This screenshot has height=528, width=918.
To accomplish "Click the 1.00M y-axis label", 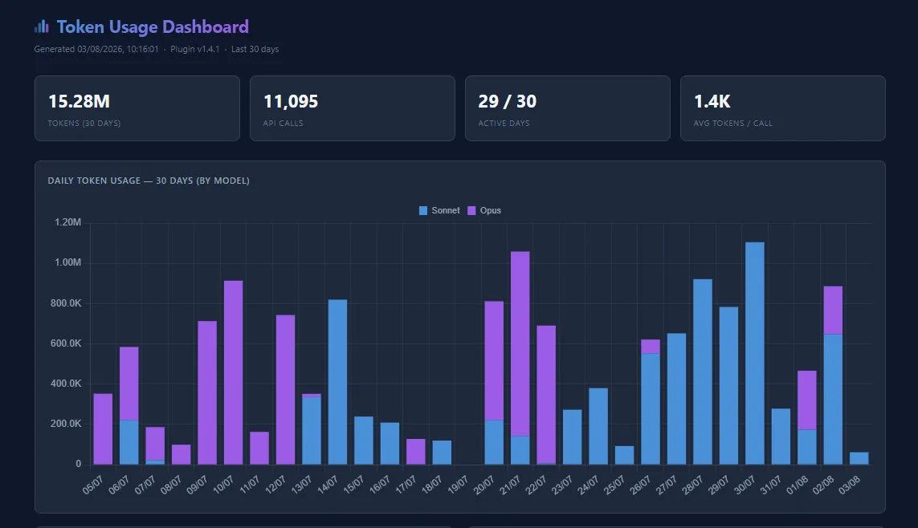I will (68, 262).
